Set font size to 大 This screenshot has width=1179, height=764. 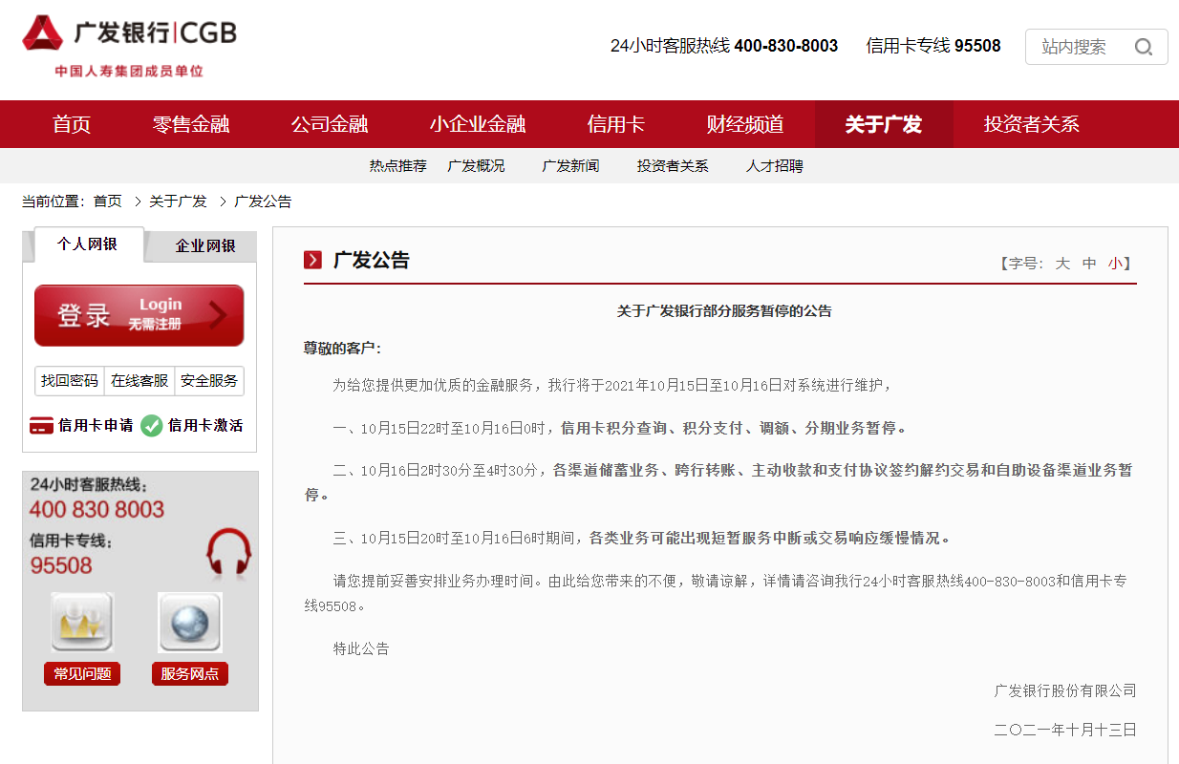(1062, 264)
